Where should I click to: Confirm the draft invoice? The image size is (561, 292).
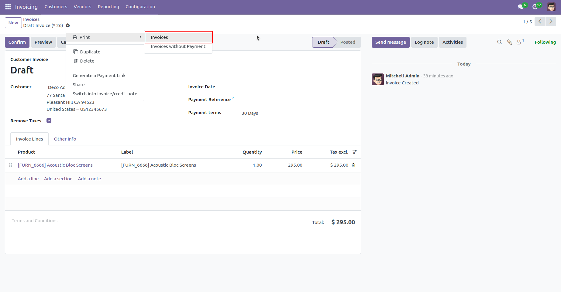[x=17, y=42]
